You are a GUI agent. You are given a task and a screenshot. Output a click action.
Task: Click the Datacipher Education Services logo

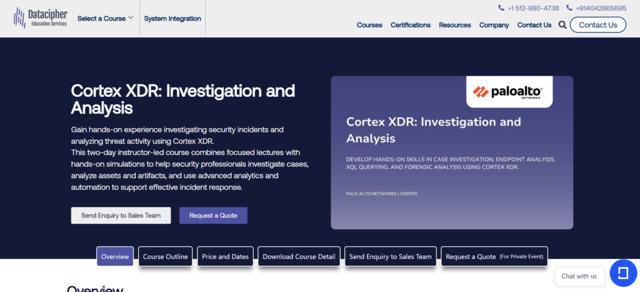40,18
